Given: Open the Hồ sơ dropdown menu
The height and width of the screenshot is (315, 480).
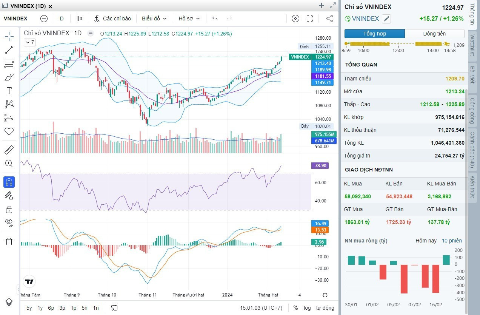Looking at the screenshot, I should tap(189, 19).
